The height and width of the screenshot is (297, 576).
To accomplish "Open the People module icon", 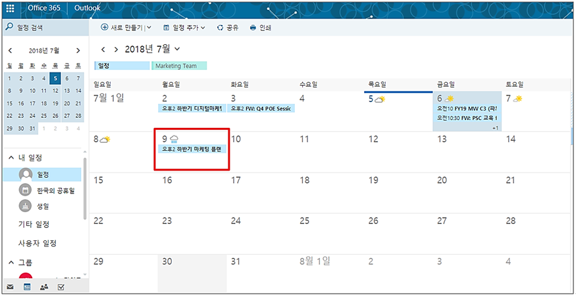I will pos(44,287).
